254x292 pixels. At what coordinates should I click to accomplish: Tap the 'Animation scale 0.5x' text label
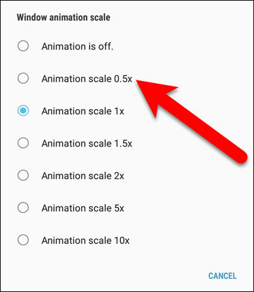tap(87, 79)
